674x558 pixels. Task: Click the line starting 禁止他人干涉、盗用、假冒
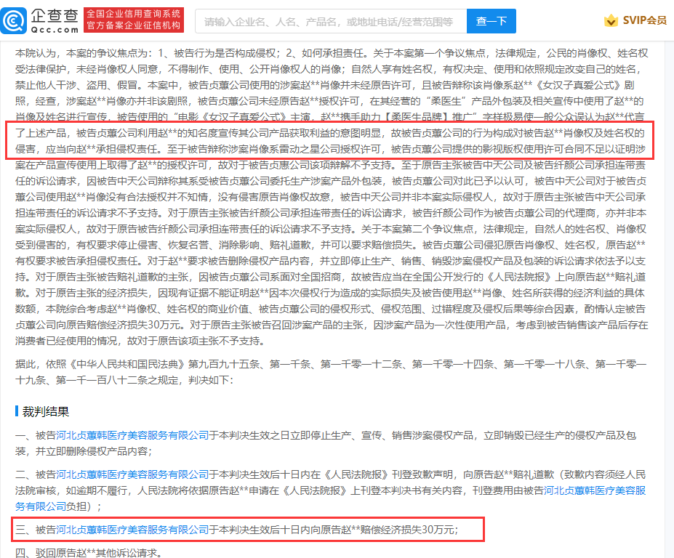pos(324,85)
